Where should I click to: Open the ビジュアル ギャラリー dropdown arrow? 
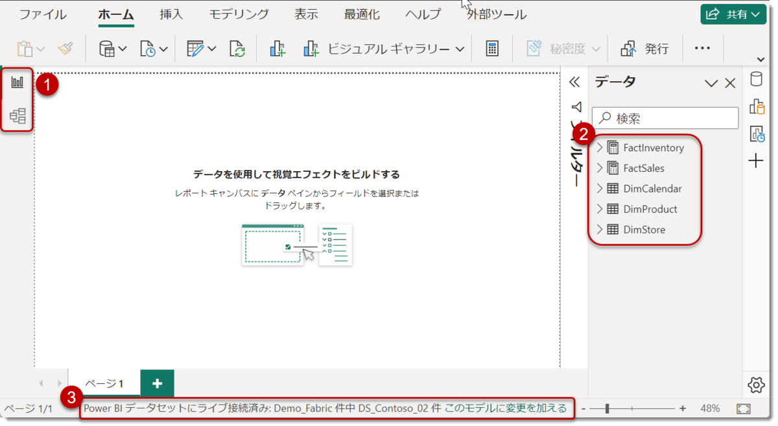click(460, 49)
